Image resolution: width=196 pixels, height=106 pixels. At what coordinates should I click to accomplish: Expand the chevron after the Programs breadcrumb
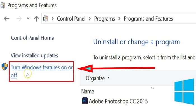(119, 19)
